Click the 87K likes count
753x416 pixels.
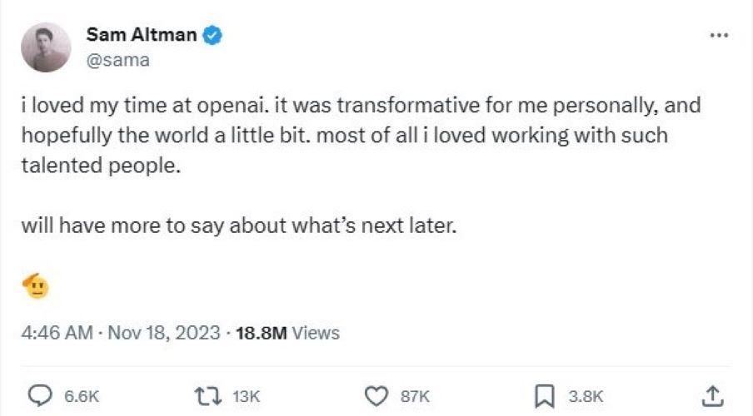[415, 396]
